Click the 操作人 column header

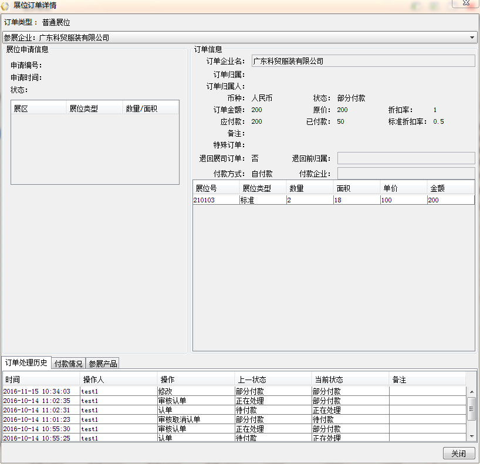click(x=119, y=380)
